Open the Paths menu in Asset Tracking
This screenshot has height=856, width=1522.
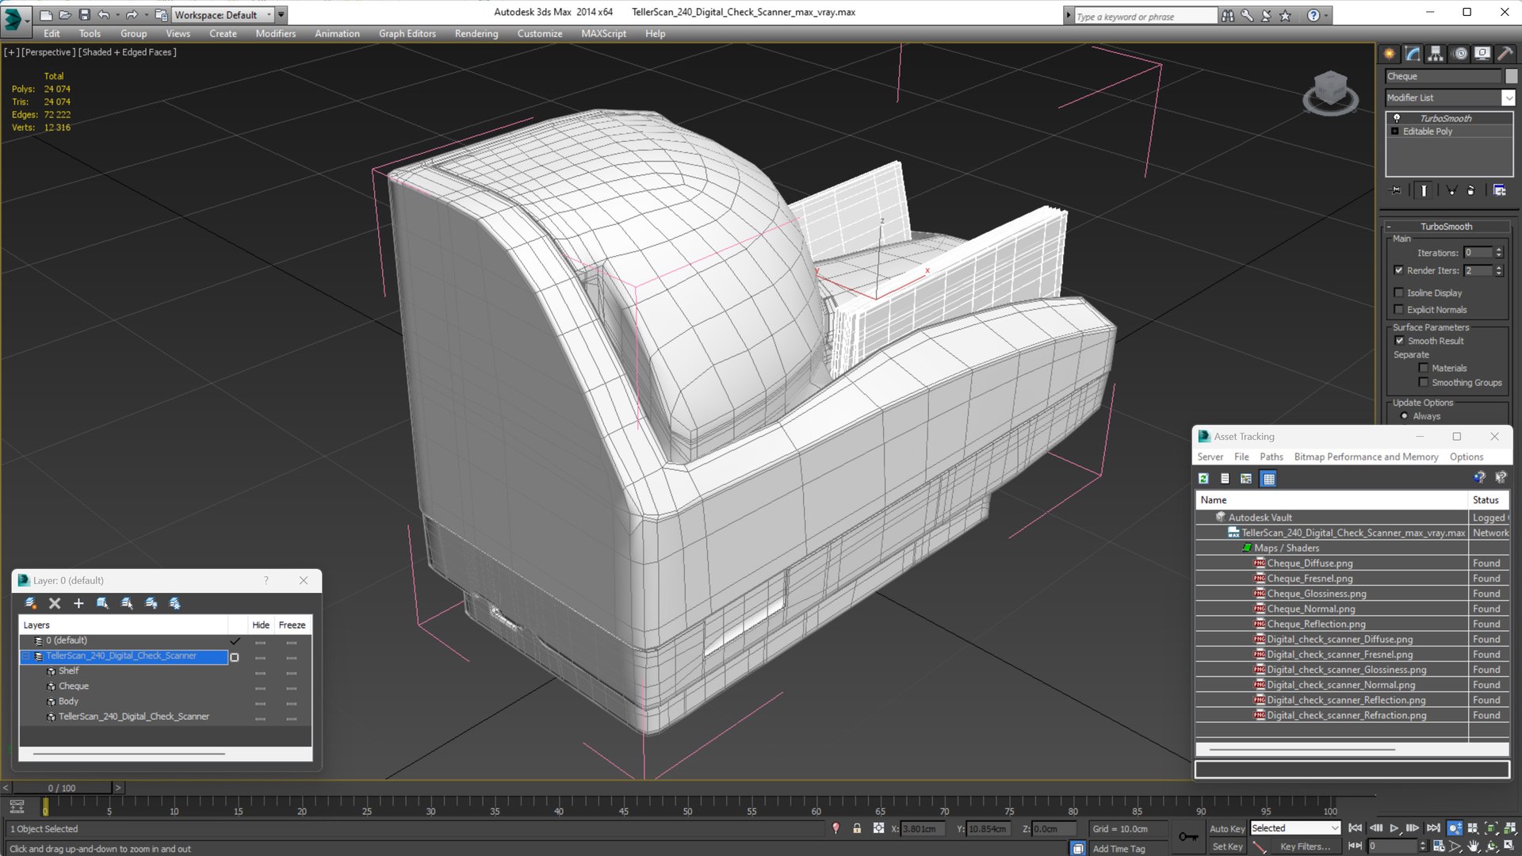coord(1271,457)
